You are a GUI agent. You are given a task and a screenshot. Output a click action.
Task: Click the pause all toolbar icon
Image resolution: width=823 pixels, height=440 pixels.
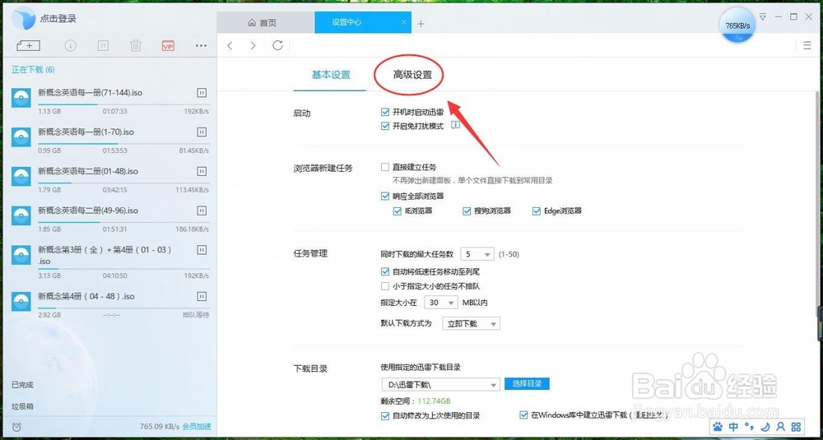[x=103, y=45]
